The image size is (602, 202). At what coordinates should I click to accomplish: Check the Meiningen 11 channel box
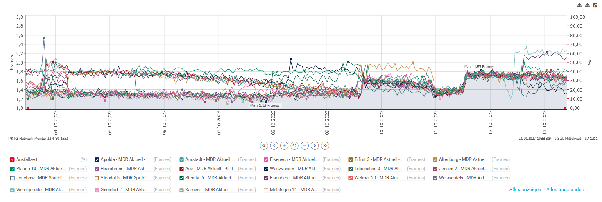(x=266, y=190)
